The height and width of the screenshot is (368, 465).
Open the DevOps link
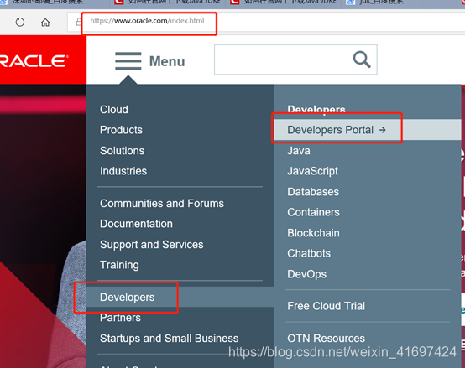pyautogui.click(x=306, y=274)
